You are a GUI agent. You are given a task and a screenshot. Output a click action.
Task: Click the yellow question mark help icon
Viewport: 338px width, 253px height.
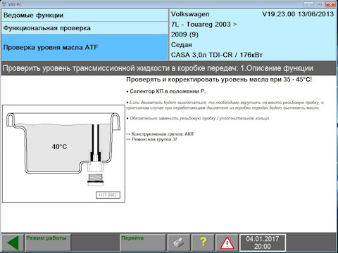(203, 243)
